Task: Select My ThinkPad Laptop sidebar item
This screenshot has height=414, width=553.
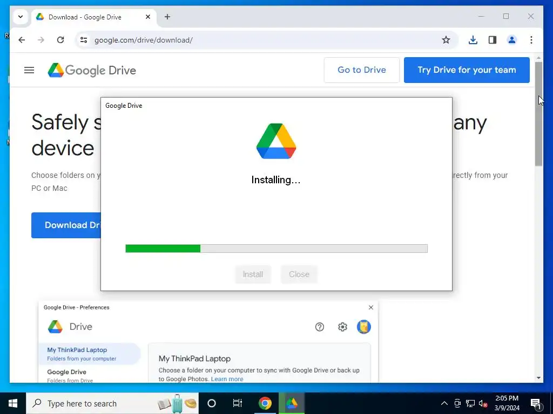Action: coord(90,354)
